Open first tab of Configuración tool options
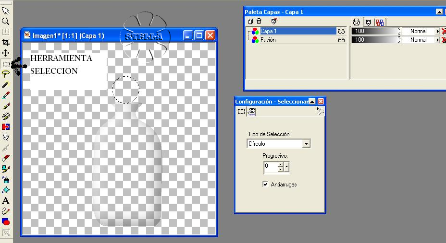 pyautogui.click(x=241, y=111)
